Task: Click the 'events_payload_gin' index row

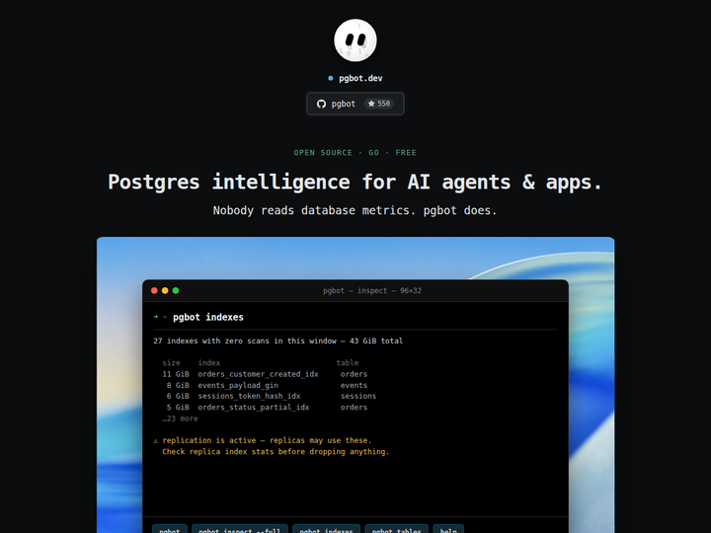Action: point(265,385)
